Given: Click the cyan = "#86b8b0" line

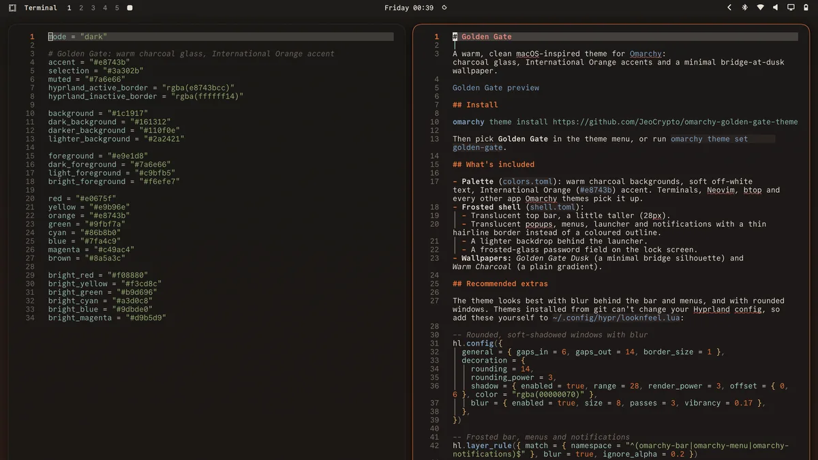Looking at the screenshot, I should (x=84, y=232).
